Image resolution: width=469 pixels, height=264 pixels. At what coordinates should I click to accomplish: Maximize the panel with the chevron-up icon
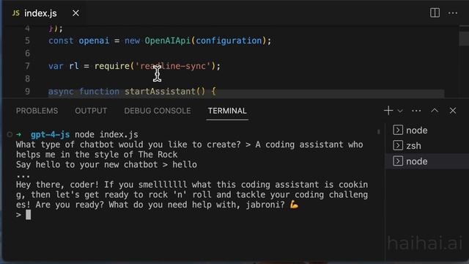point(435,111)
